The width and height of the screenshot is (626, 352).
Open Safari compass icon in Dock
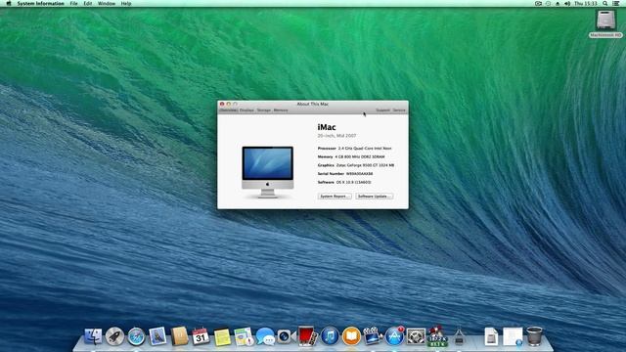pos(136,336)
